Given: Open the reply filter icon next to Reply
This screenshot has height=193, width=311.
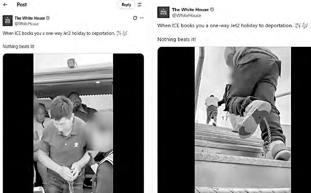Looking at the screenshot, I should pos(140,5).
